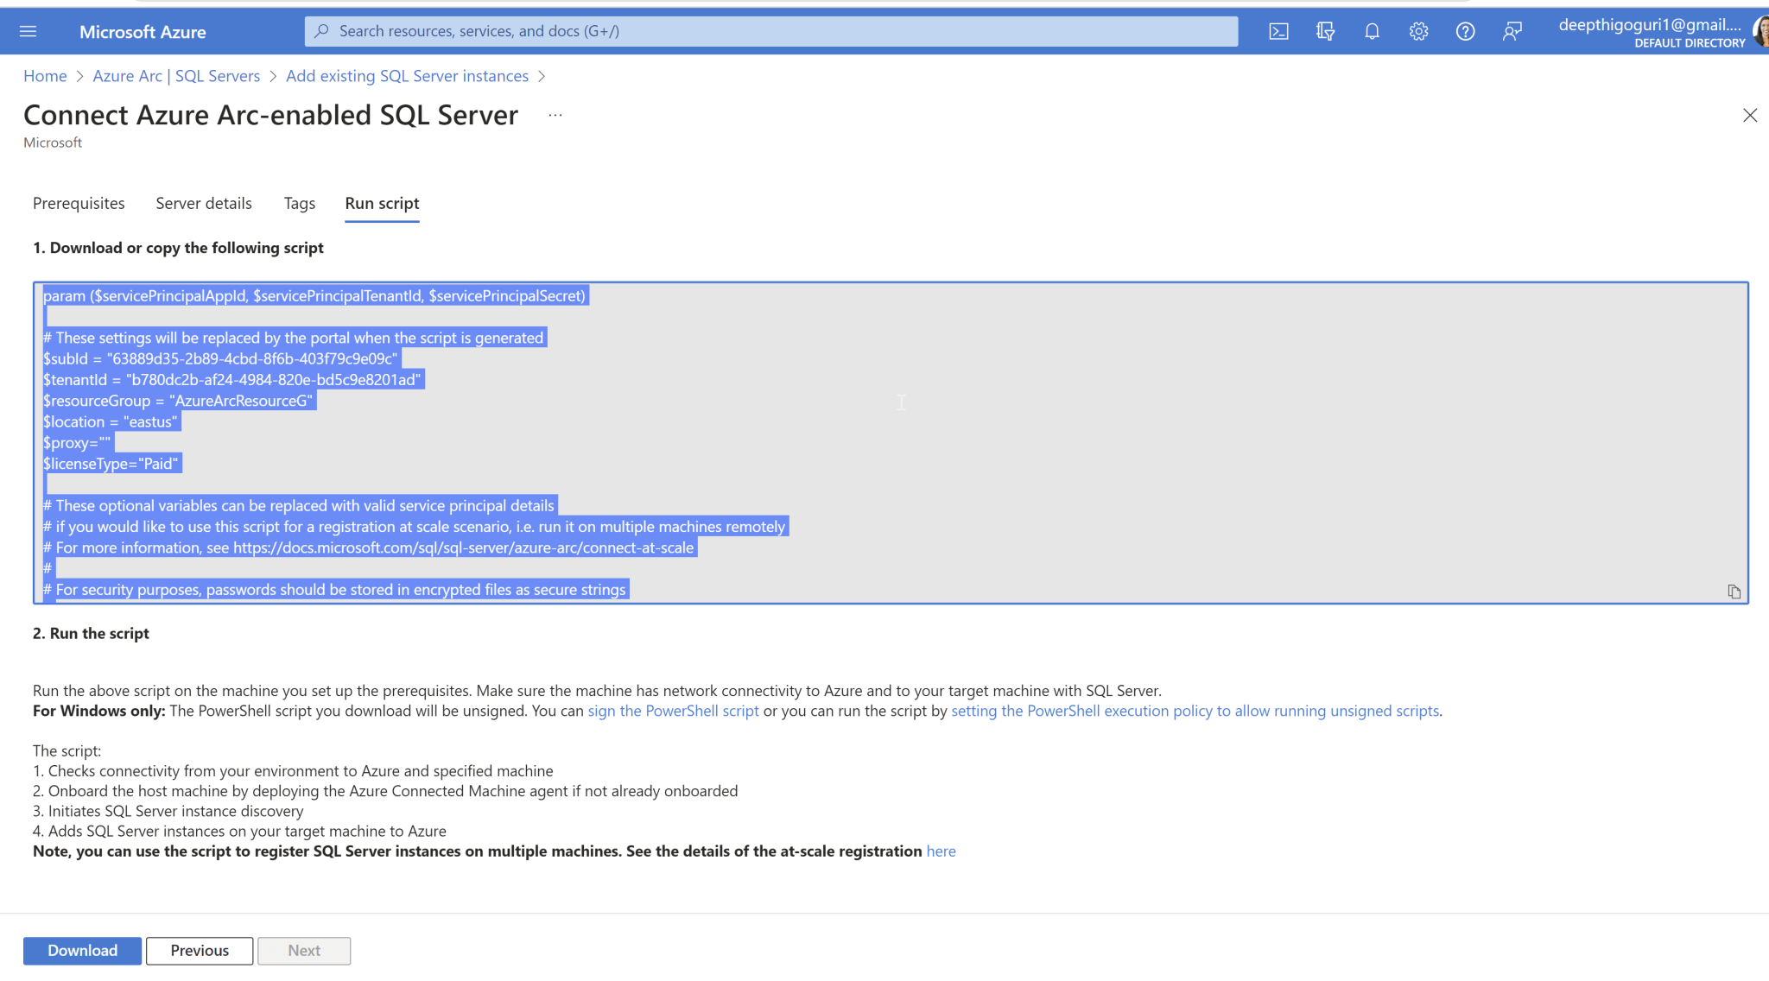Open the sign the PowerShell script link

click(x=673, y=711)
